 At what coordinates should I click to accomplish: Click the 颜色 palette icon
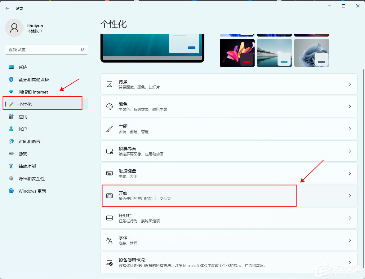[x=109, y=107]
